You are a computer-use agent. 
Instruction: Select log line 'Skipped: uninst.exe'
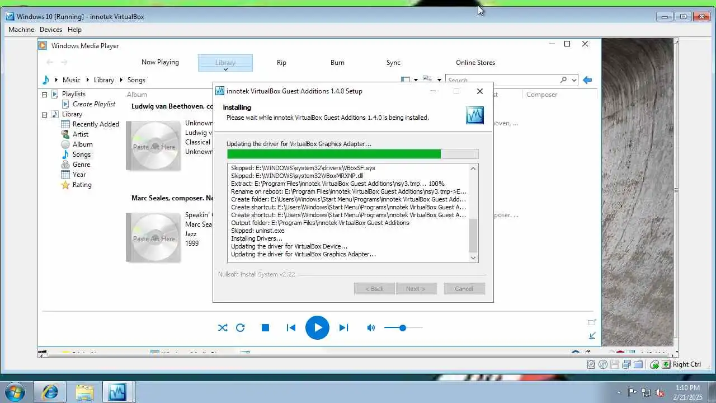(257, 231)
